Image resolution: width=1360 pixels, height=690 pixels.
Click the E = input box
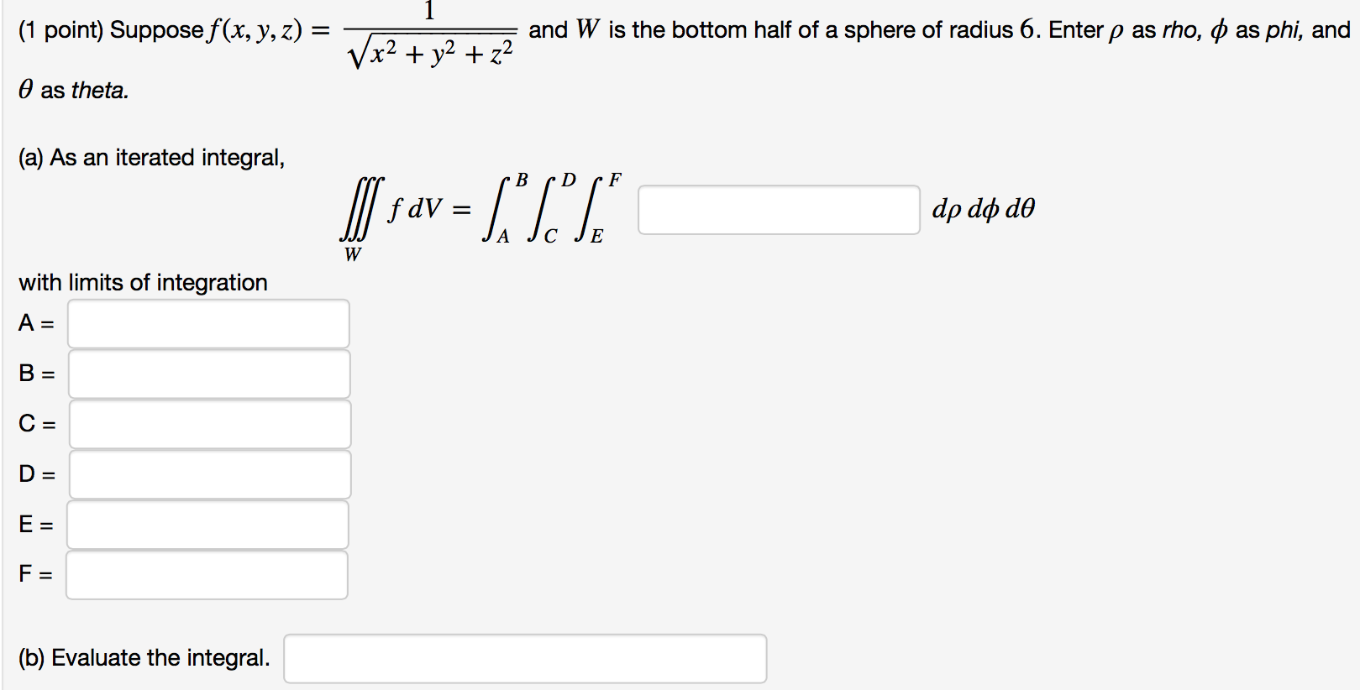(207, 525)
